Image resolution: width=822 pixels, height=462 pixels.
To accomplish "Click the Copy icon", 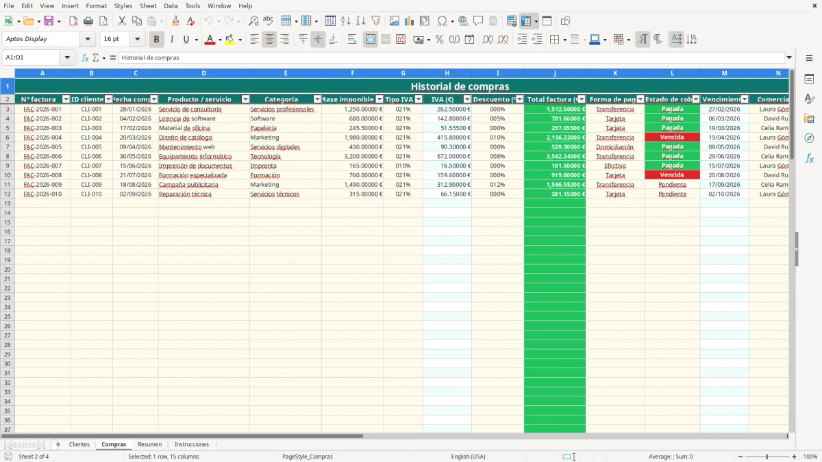I will (x=137, y=21).
